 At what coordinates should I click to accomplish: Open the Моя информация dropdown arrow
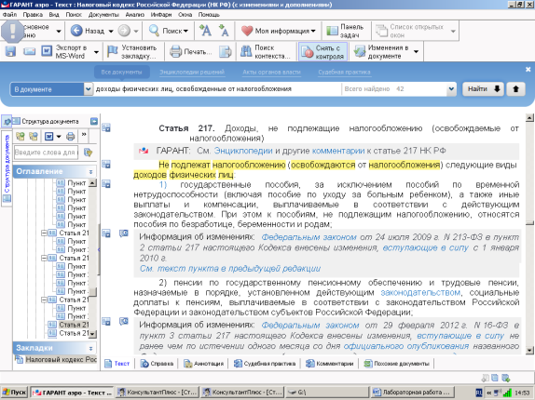point(313,31)
